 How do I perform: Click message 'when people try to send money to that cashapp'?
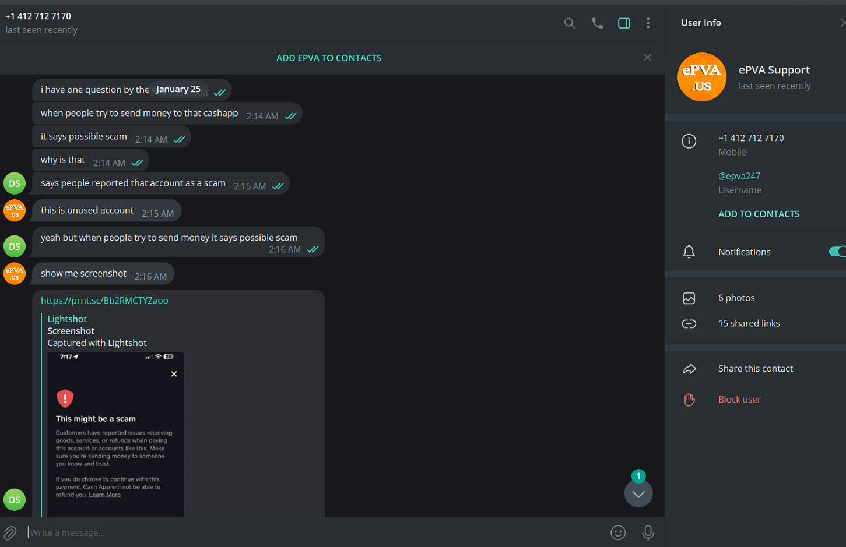[x=167, y=114]
